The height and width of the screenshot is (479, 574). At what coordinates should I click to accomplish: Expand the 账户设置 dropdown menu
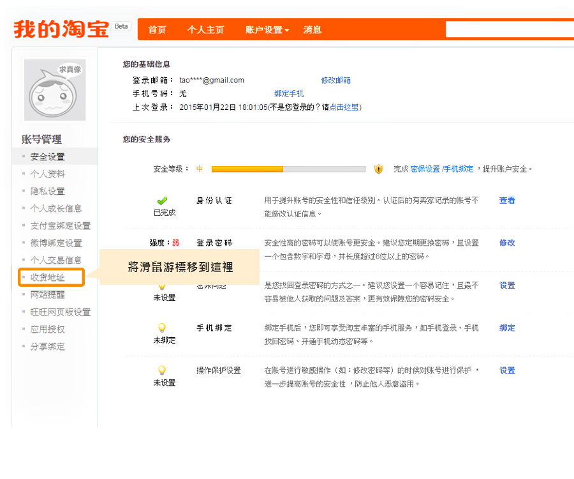point(267,29)
